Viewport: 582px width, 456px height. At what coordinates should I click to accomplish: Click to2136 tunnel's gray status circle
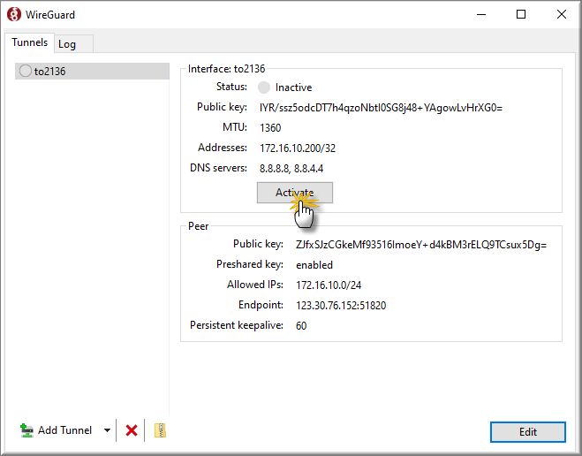(x=26, y=71)
